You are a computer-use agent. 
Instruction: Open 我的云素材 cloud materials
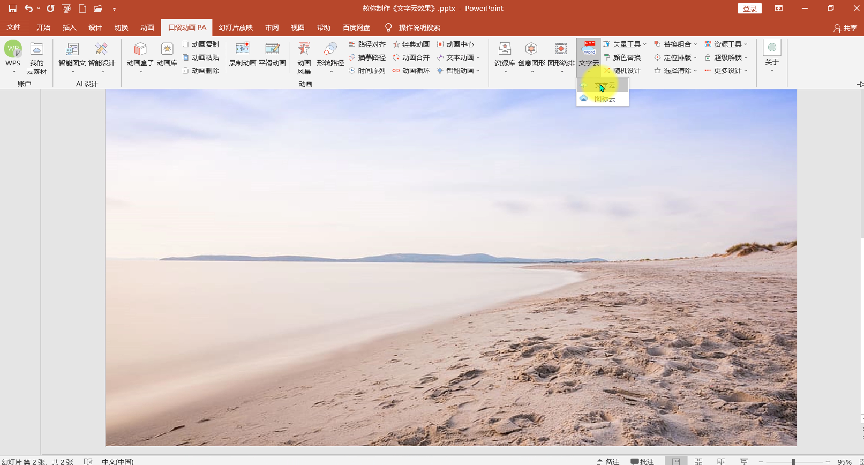[x=36, y=58]
